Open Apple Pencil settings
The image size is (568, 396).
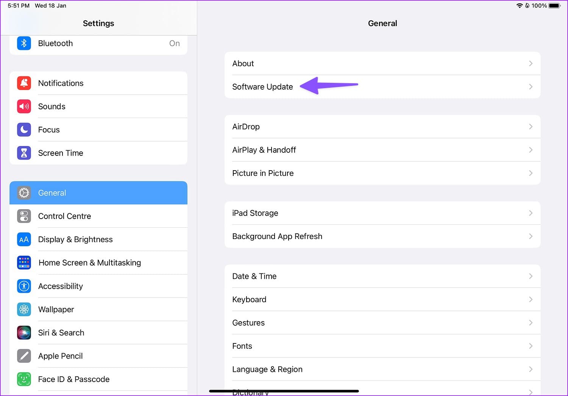(98, 356)
